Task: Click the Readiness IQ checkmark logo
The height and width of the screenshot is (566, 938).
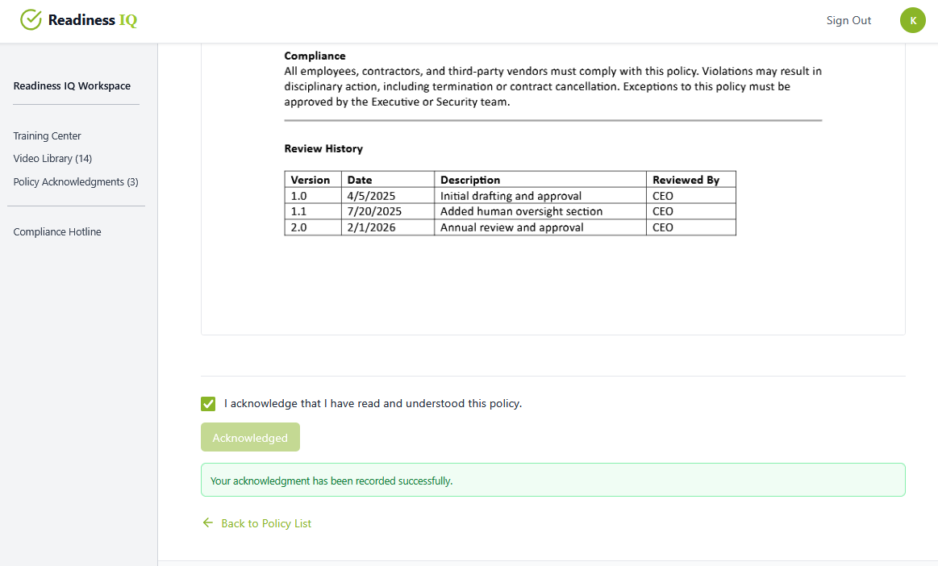Action: [x=31, y=19]
